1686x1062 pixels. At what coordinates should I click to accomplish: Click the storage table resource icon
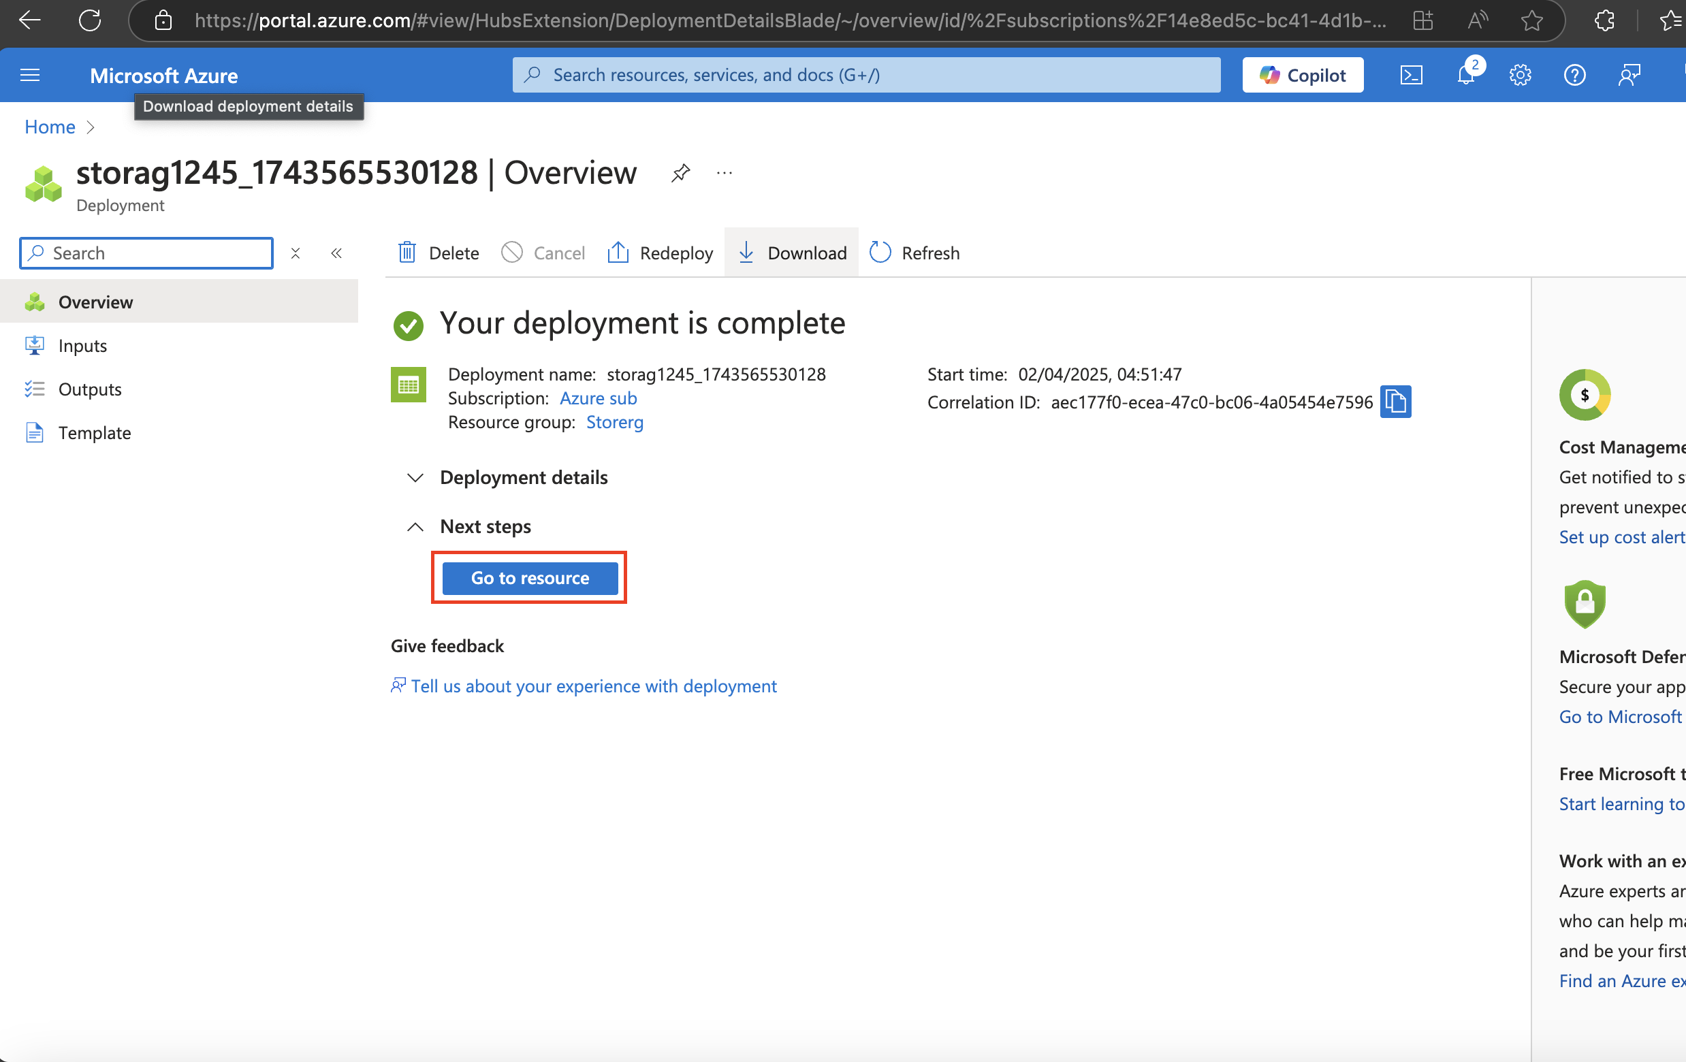point(408,385)
